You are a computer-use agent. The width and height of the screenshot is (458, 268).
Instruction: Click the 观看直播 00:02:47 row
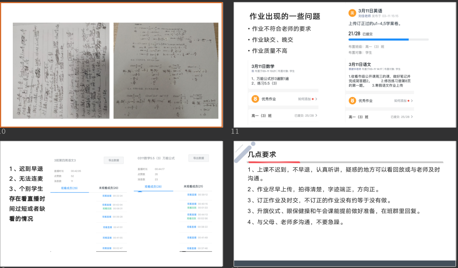[x=112, y=248]
